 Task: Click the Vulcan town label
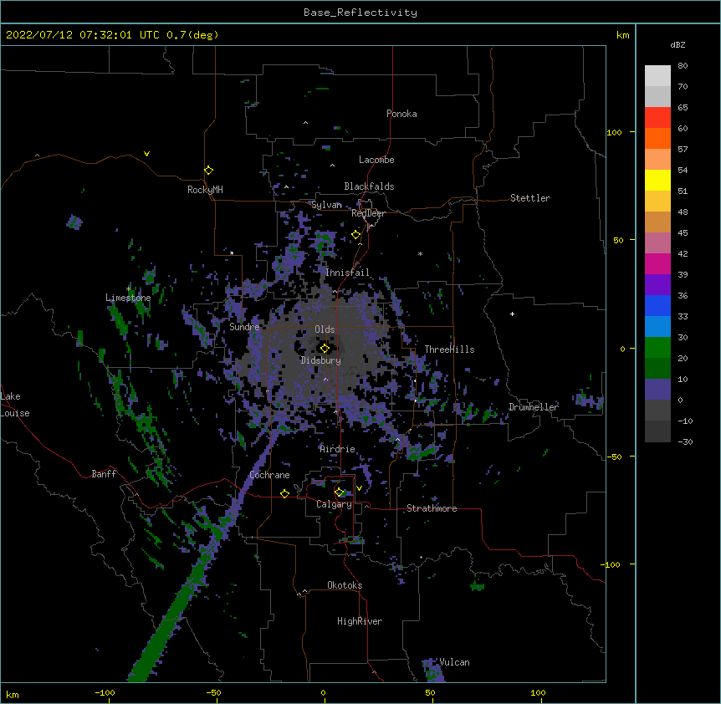coord(454,662)
